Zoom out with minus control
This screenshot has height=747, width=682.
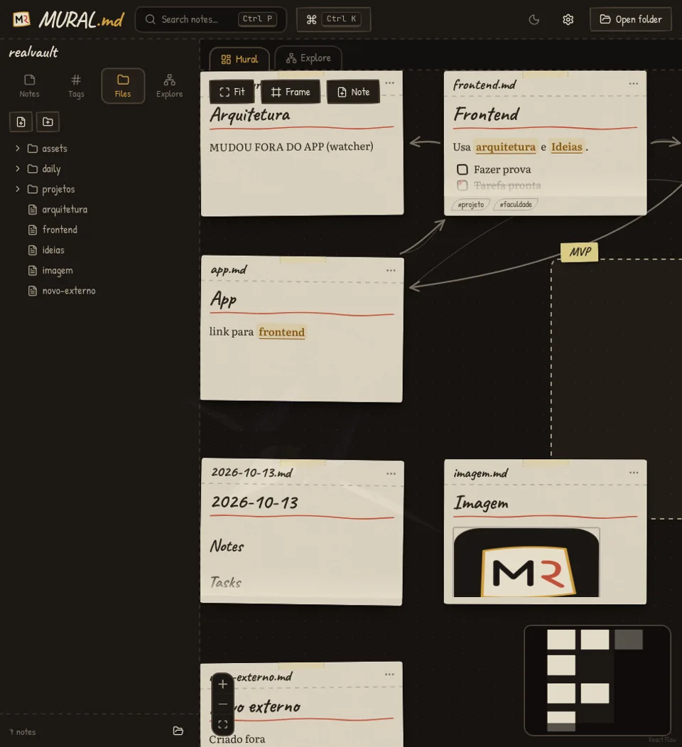tap(222, 704)
